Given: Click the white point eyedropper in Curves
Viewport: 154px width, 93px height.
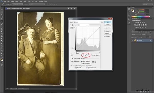Looking at the screenshot, I should pos(88,55).
